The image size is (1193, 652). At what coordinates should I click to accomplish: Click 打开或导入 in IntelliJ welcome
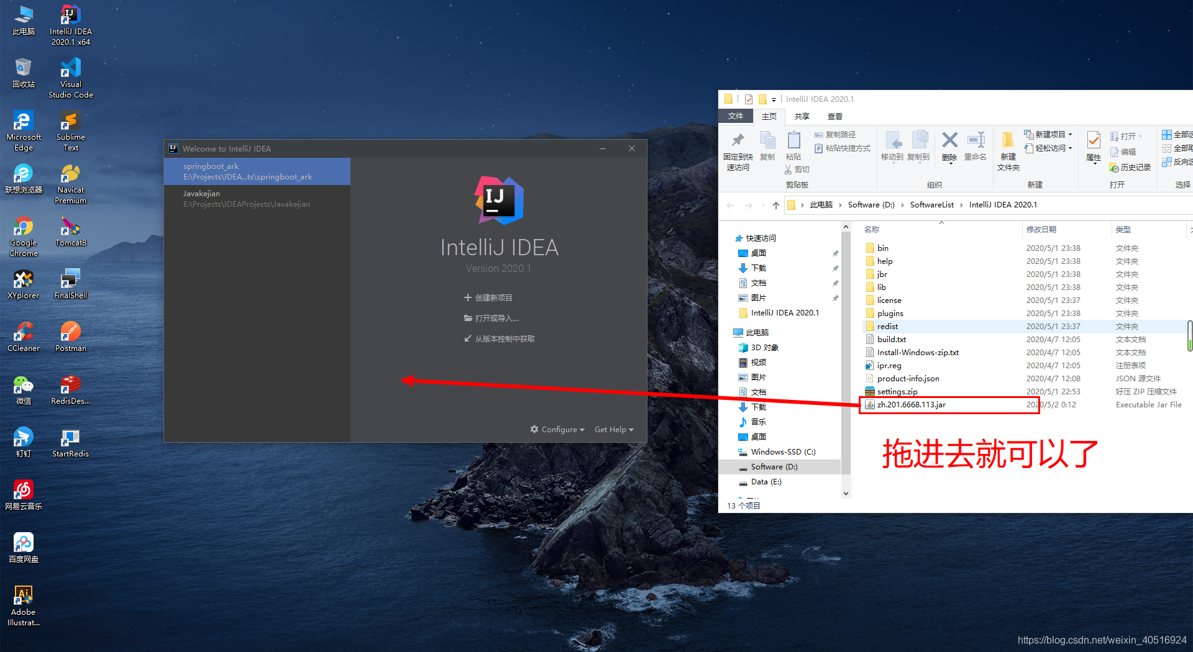point(491,319)
